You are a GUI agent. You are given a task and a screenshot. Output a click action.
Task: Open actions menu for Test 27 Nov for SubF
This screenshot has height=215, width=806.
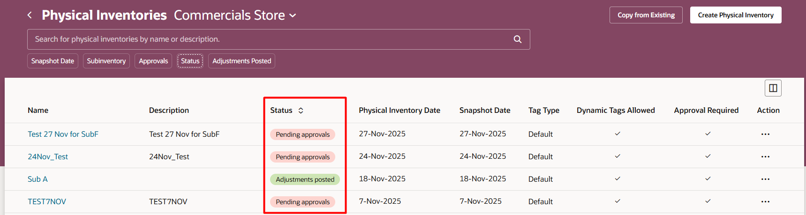pyautogui.click(x=765, y=134)
